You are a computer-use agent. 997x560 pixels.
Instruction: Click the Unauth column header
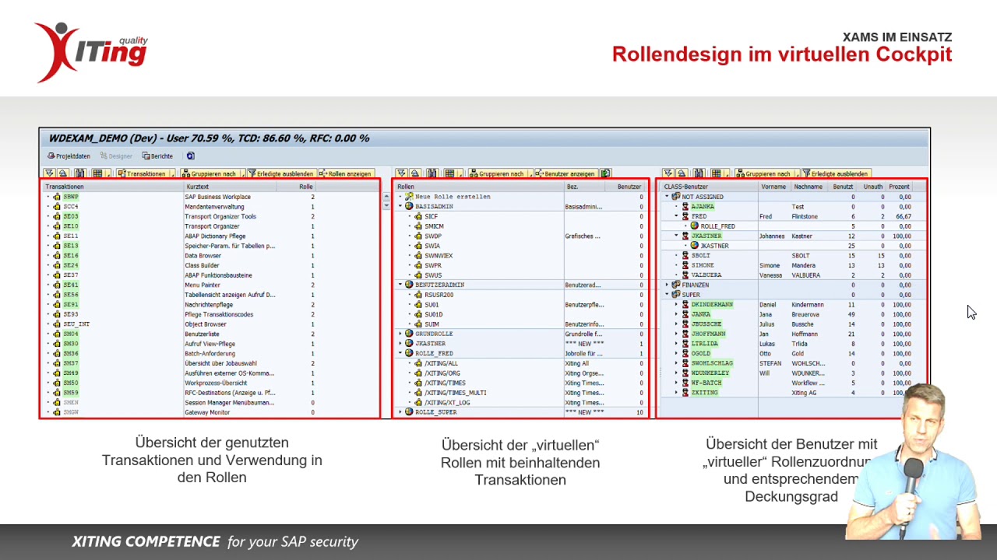872,187
